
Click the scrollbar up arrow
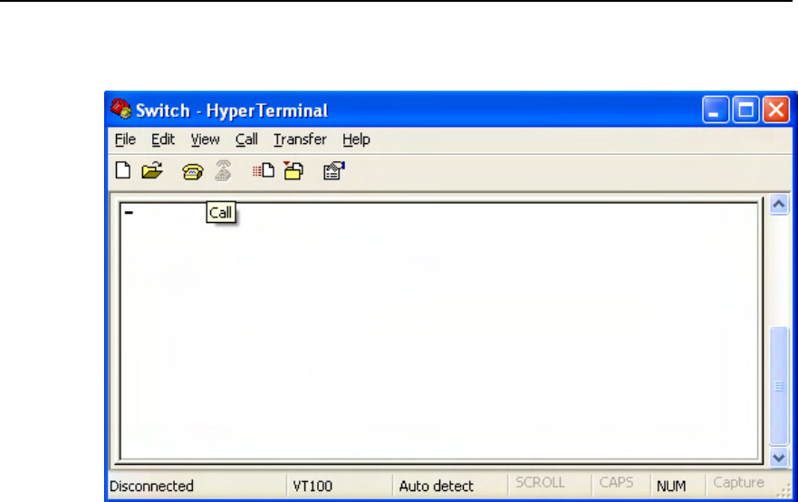[x=779, y=205]
